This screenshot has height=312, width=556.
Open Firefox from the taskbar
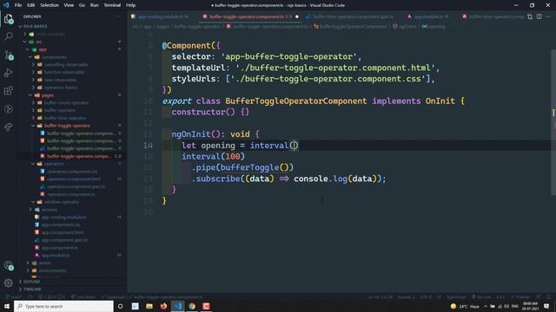click(x=163, y=306)
